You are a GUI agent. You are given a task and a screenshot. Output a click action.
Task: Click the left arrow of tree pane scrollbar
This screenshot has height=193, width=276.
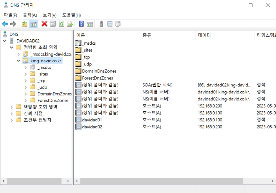click(x=4, y=181)
